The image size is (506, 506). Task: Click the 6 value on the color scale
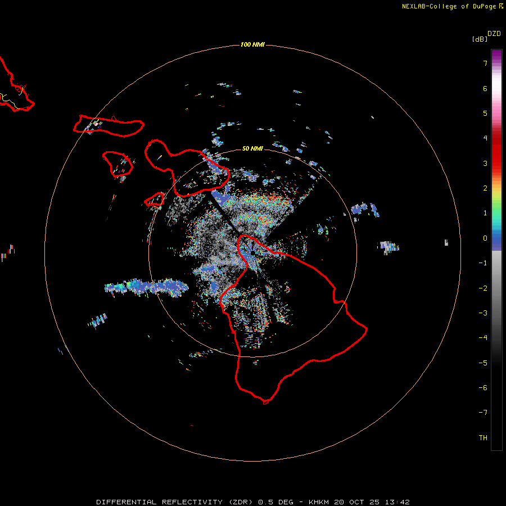485,88
